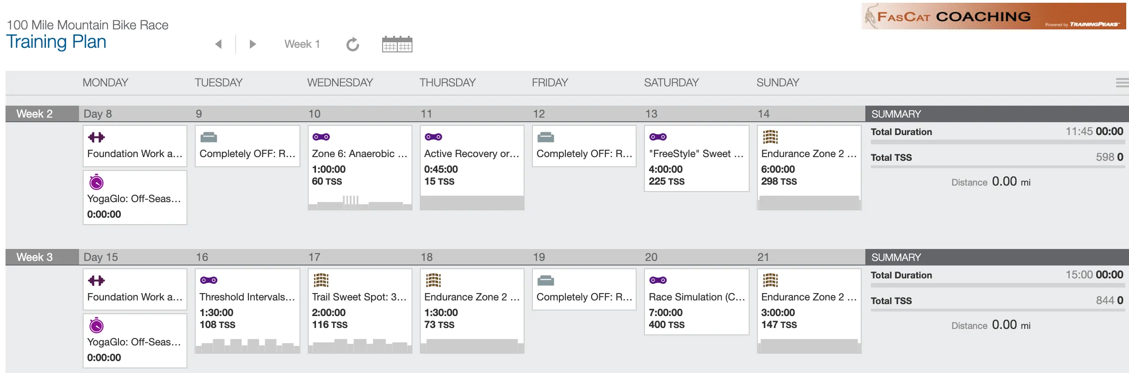This screenshot has width=1129, height=373.
Task: Click Trail Sweet Spot workout graph thumbnail
Action: click(x=360, y=345)
